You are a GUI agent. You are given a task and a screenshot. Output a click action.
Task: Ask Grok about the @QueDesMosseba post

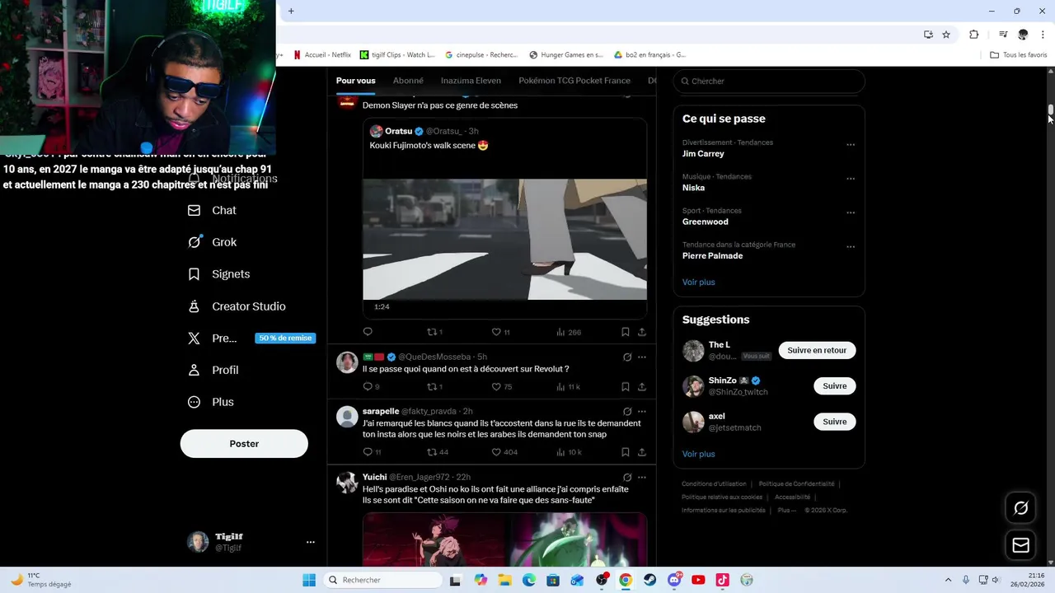626,357
